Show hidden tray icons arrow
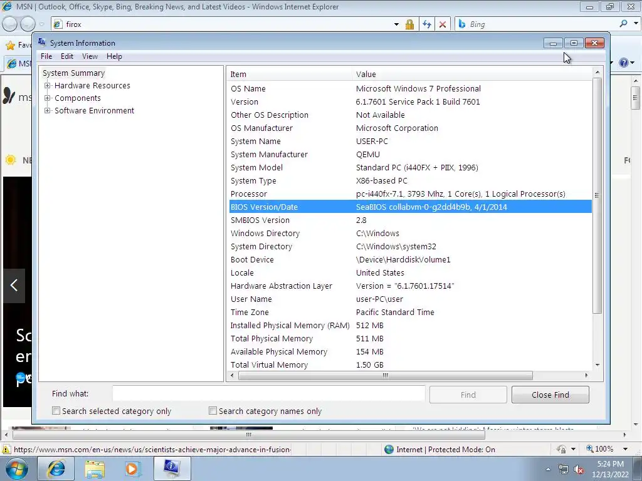Viewport: 642px width, 481px height. click(x=548, y=470)
